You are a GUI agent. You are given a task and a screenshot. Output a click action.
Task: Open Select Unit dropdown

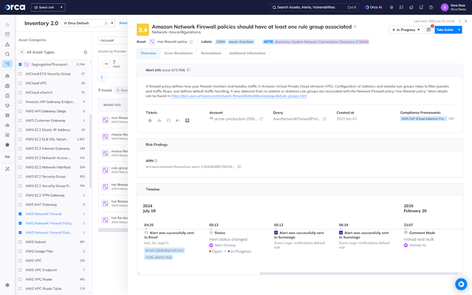(48, 7)
